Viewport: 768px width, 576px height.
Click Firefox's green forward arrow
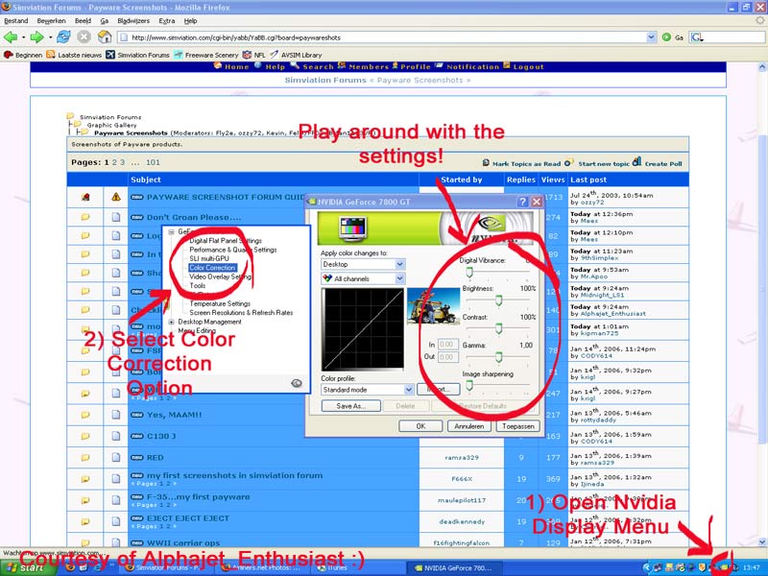click(x=37, y=37)
